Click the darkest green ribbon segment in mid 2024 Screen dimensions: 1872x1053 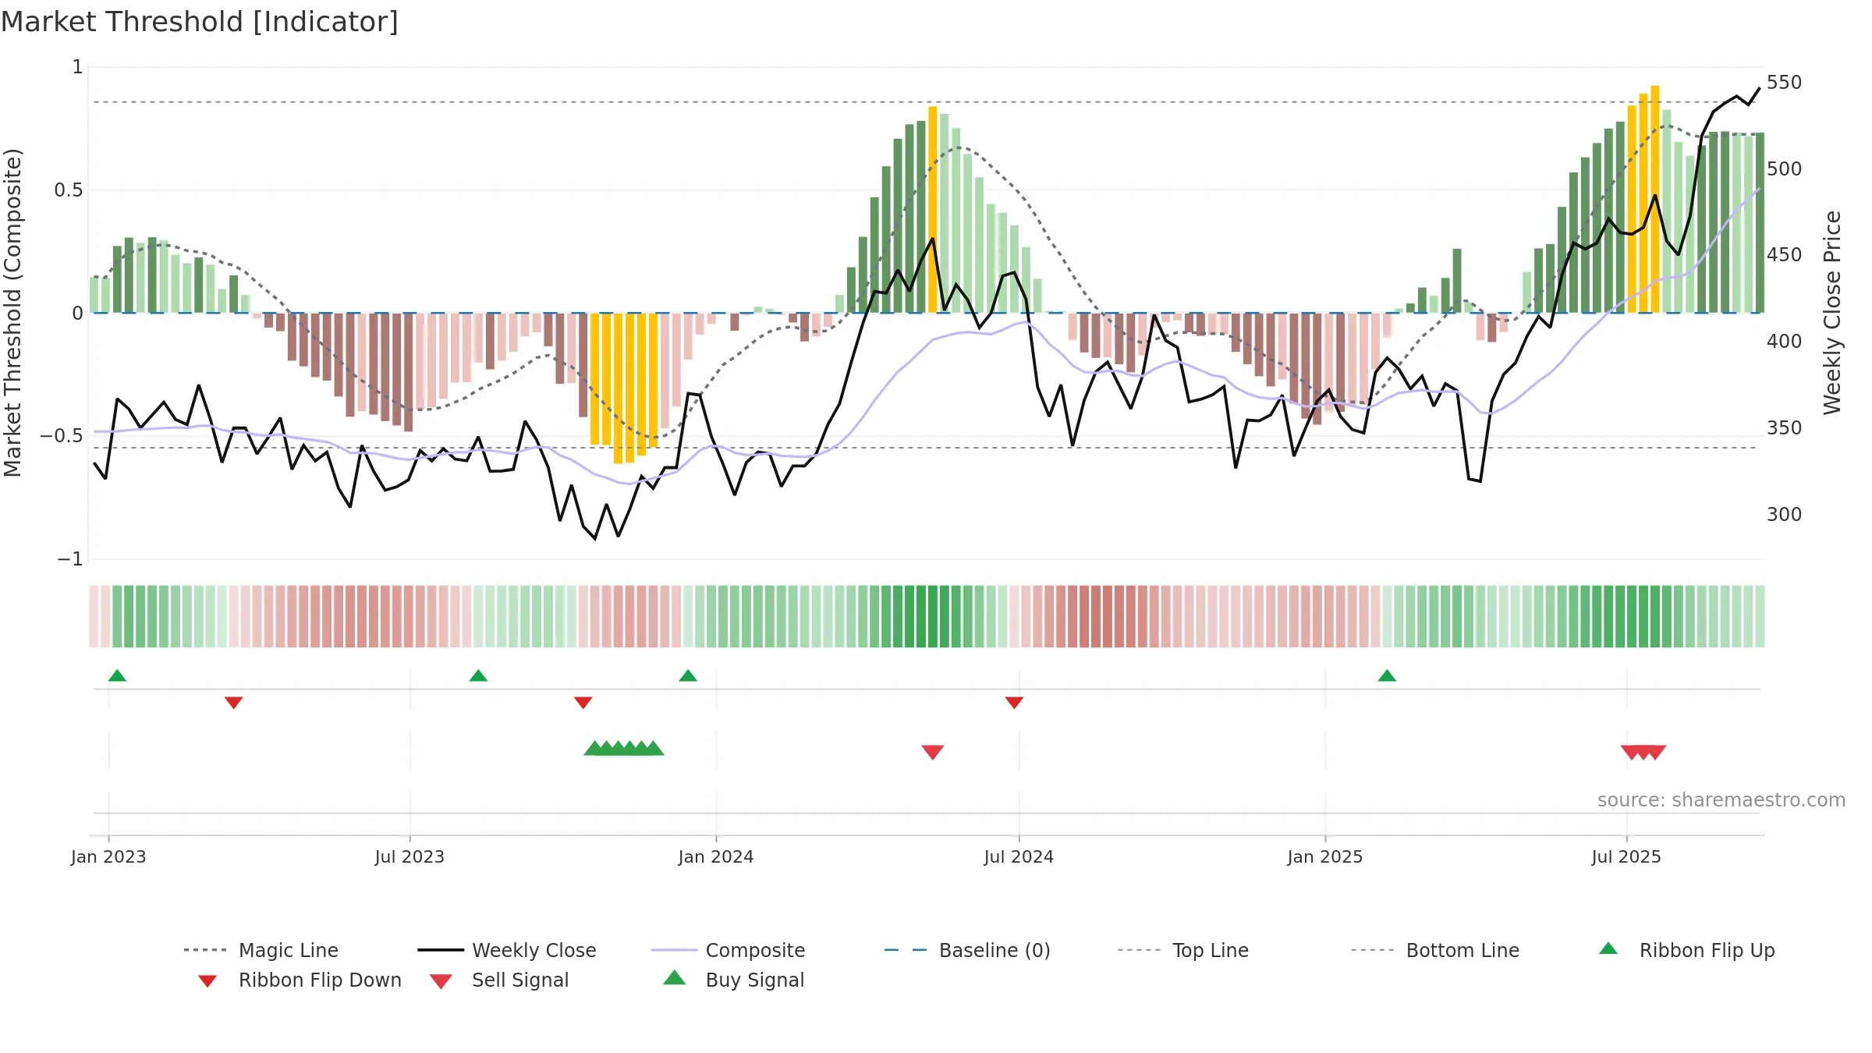coord(933,616)
